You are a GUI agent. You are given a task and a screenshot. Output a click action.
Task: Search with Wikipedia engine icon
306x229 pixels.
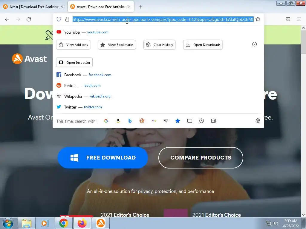point(166,121)
